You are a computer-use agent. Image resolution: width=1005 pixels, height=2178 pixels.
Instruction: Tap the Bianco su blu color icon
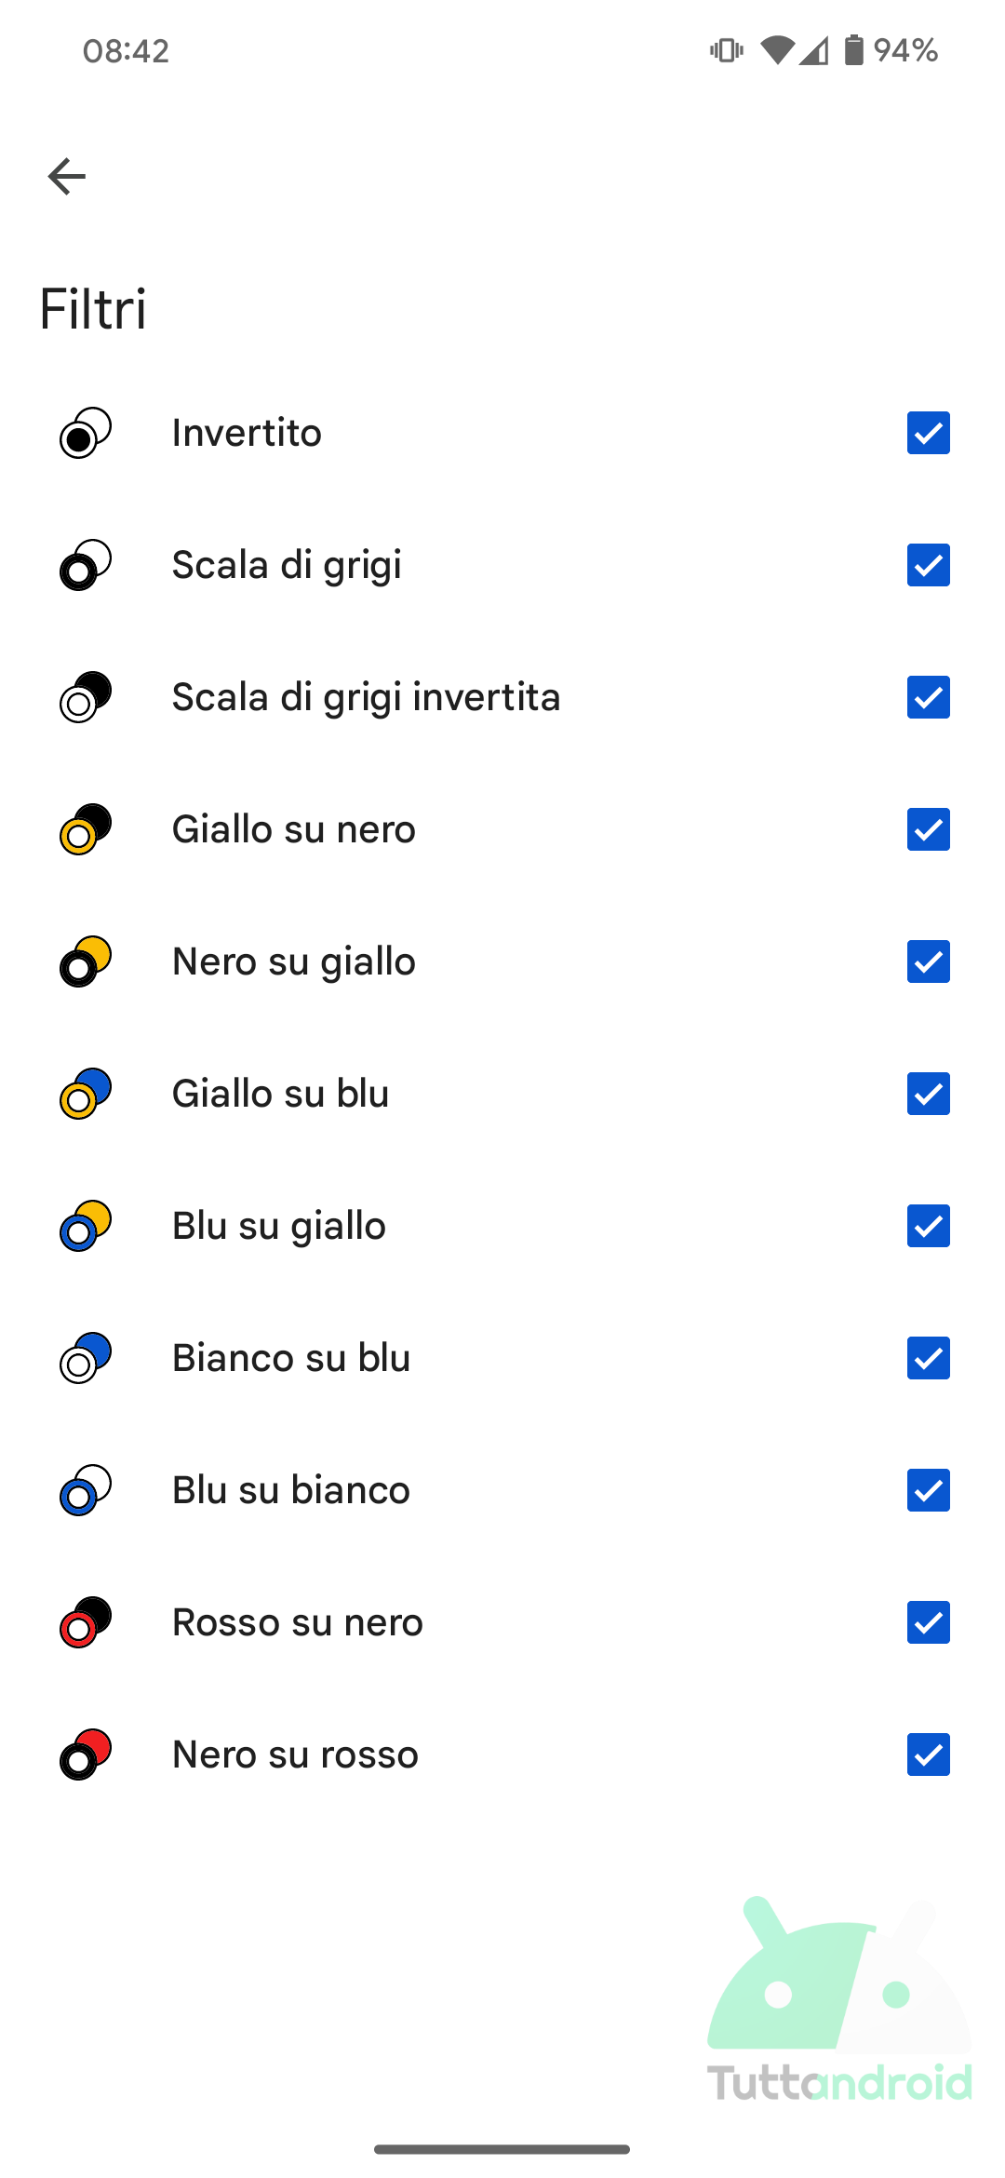coord(86,1358)
